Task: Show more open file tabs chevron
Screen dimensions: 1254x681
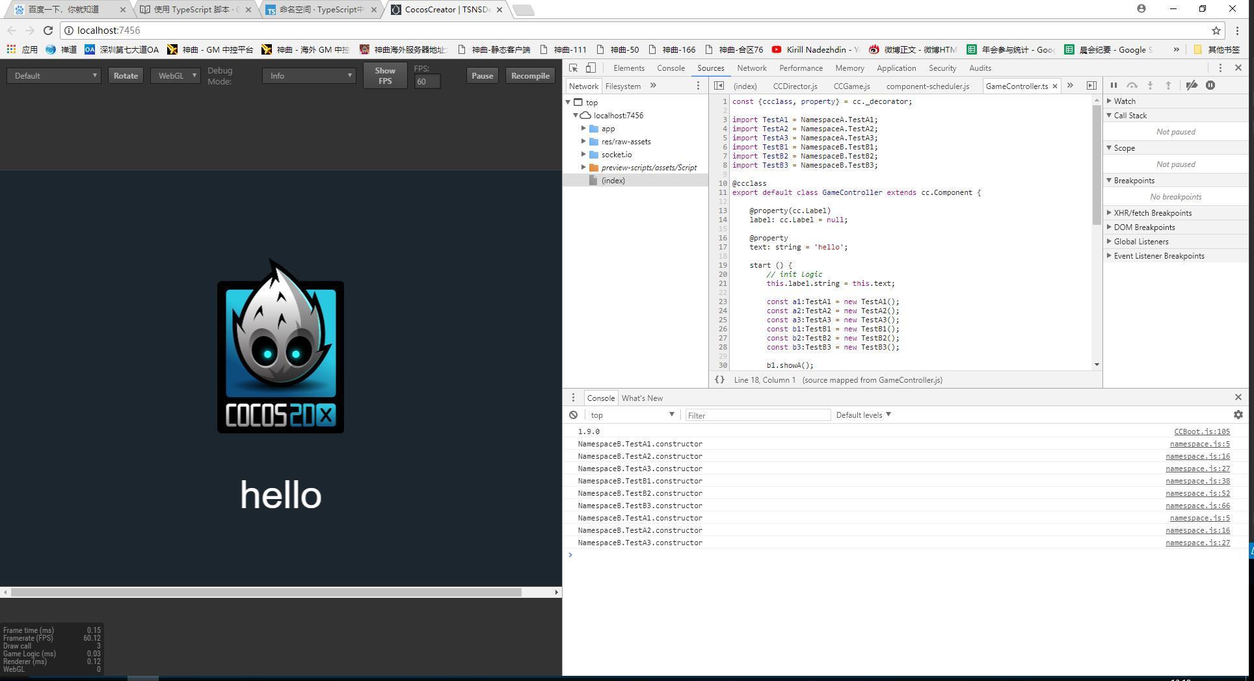Action: click(1070, 86)
